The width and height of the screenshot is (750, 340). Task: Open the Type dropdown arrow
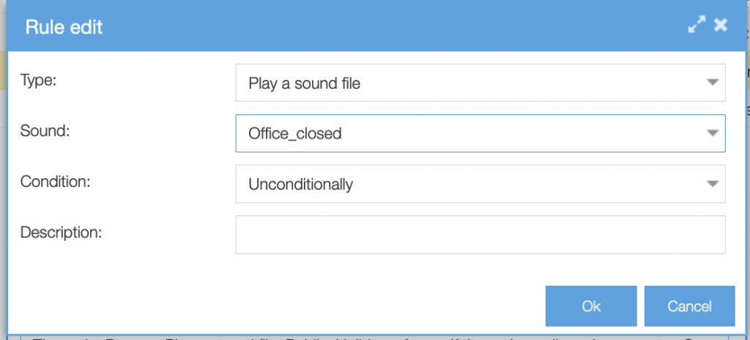711,83
